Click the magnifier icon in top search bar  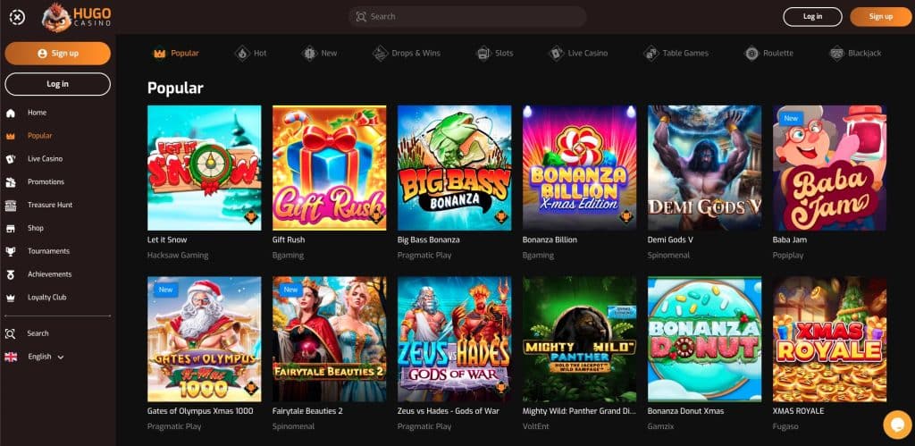pyautogui.click(x=361, y=17)
